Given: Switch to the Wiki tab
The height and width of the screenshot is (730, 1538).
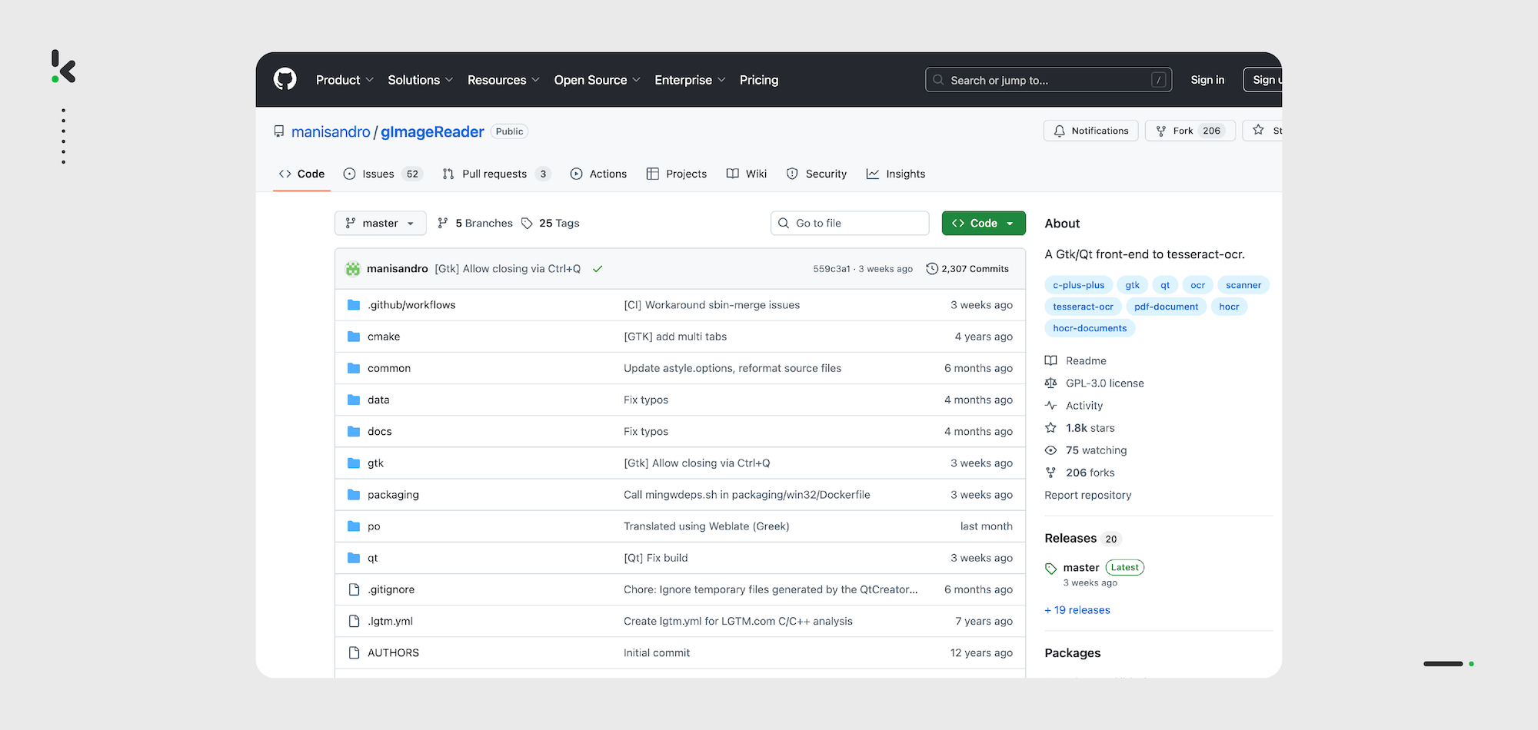Looking at the screenshot, I should pos(747,174).
